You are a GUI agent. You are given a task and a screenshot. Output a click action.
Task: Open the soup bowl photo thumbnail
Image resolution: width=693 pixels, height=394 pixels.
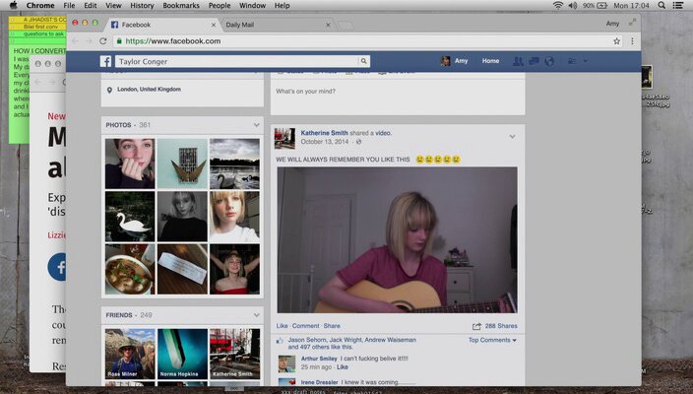point(130,269)
